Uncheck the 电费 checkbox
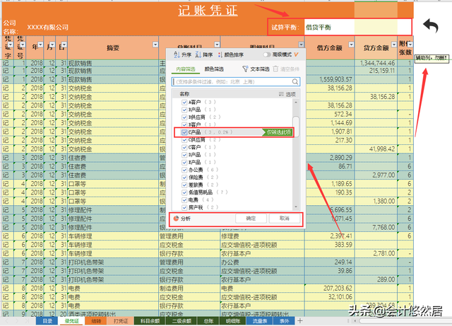This screenshot has height=326, width=452. [x=184, y=200]
